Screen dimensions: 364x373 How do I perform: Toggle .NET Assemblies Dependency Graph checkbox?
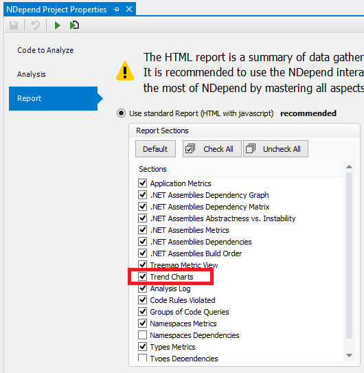pos(142,195)
